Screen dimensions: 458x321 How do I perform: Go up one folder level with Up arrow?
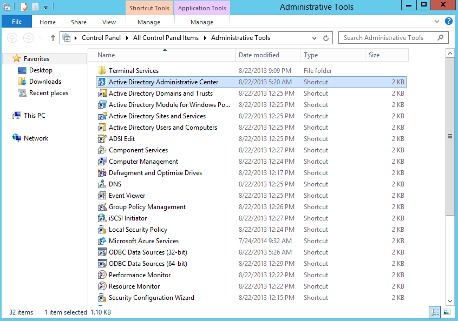pos(53,38)
